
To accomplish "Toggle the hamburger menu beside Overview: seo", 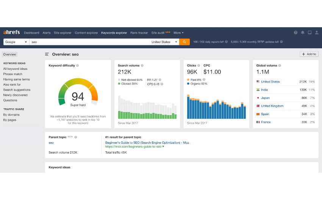I will (x=47, y=54).
